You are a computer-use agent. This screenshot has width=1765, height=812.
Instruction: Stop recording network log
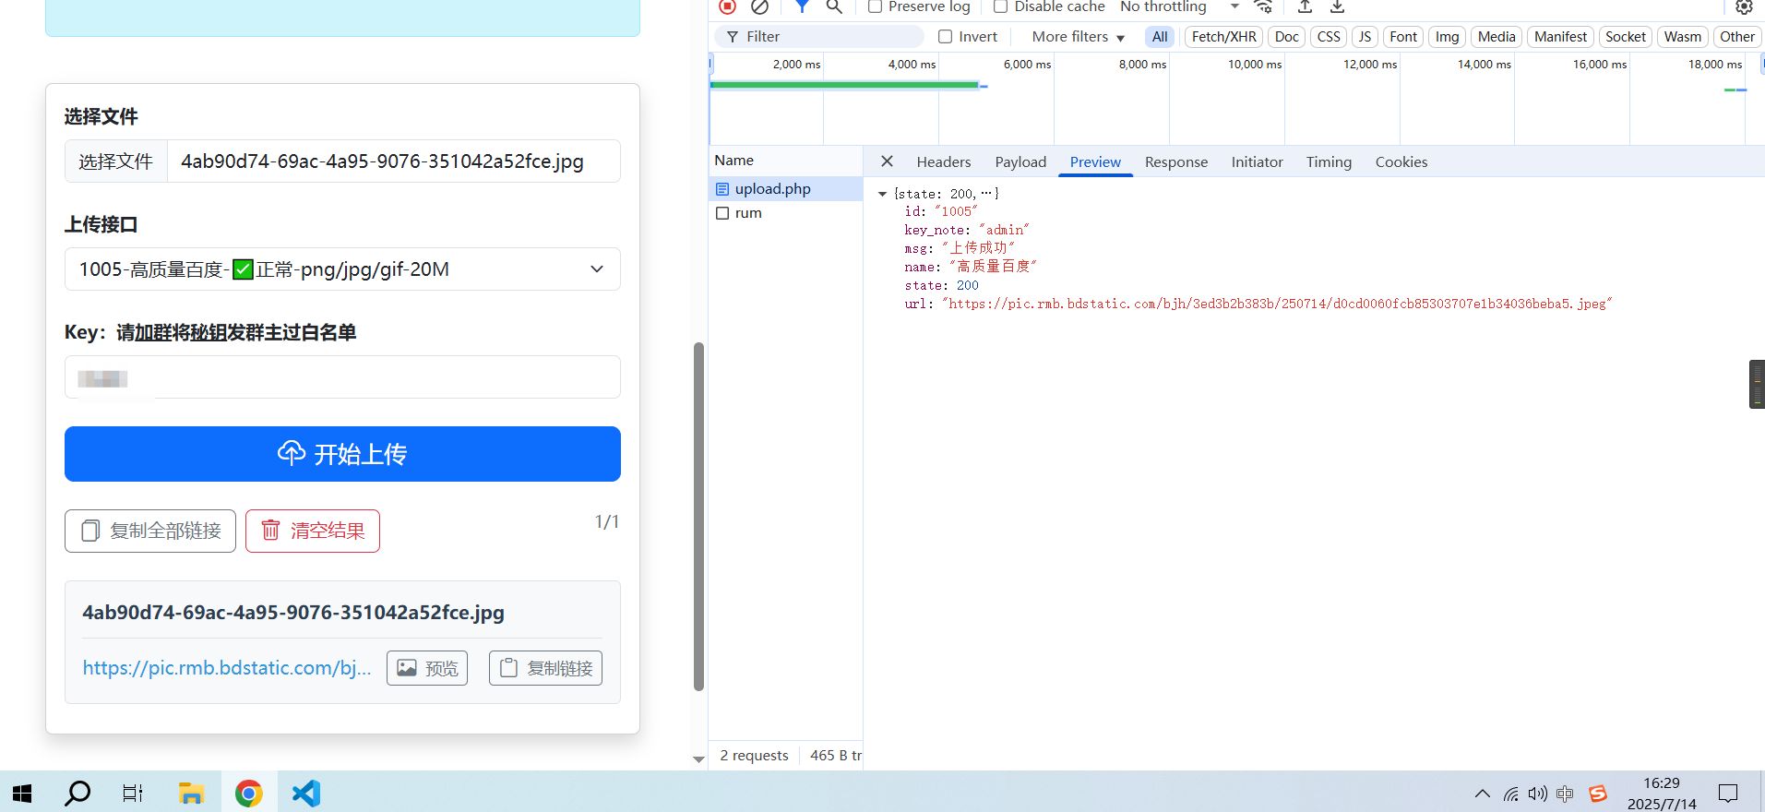[x=727, y=6]
